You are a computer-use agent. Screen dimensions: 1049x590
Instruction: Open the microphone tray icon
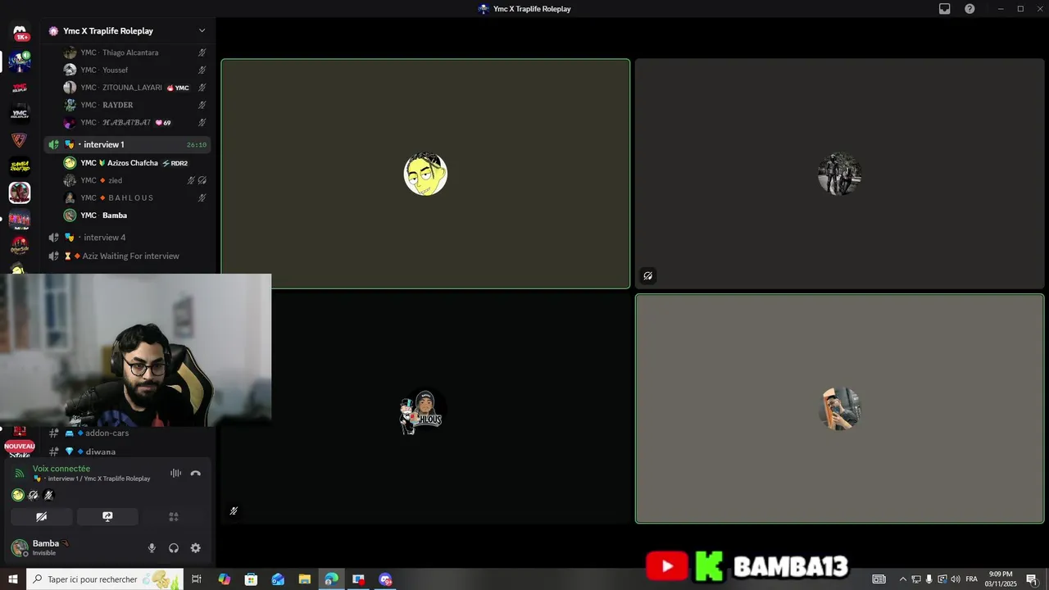tap(929, 579)
